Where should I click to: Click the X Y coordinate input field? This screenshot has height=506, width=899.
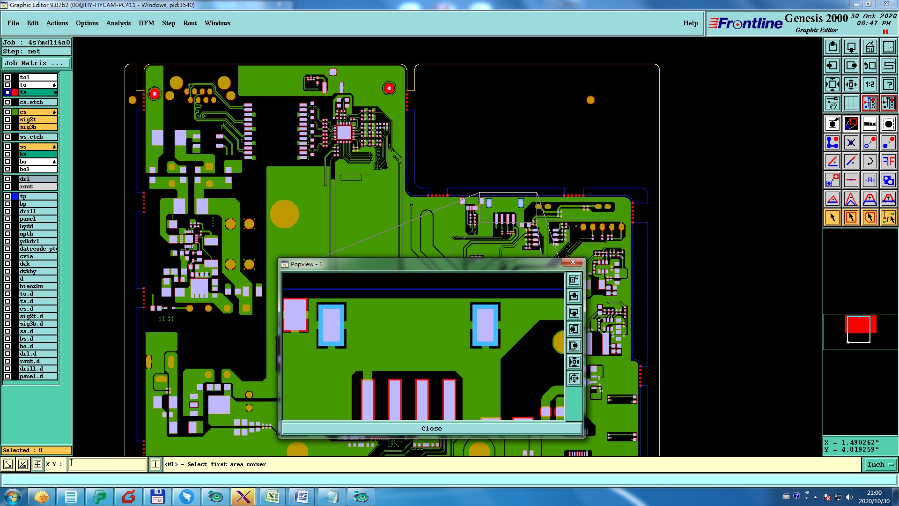(x=108, y=464)
